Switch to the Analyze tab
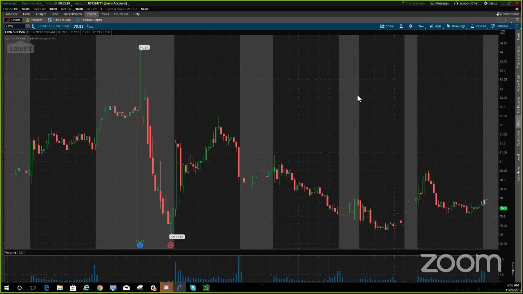 pyautogui.click(x=41, y=14)
